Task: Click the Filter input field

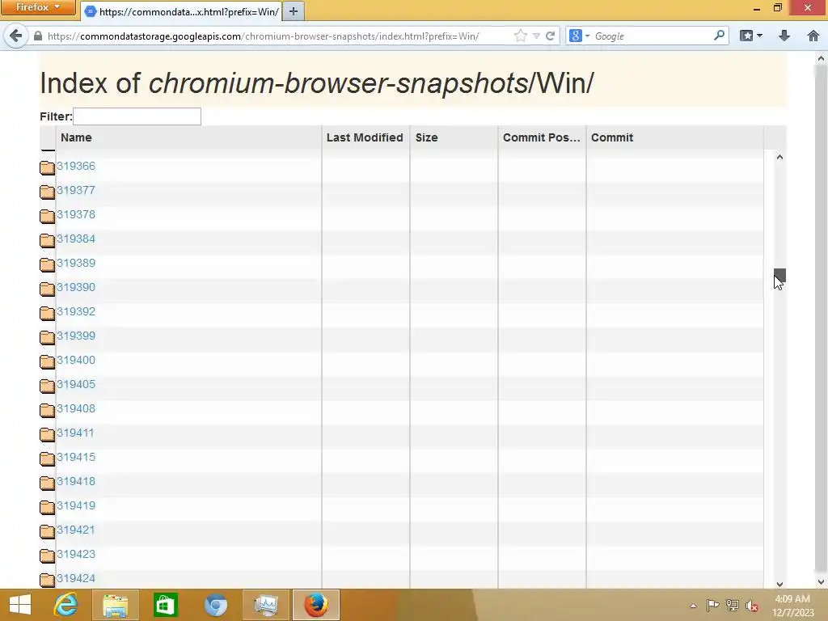Action: 137,116
